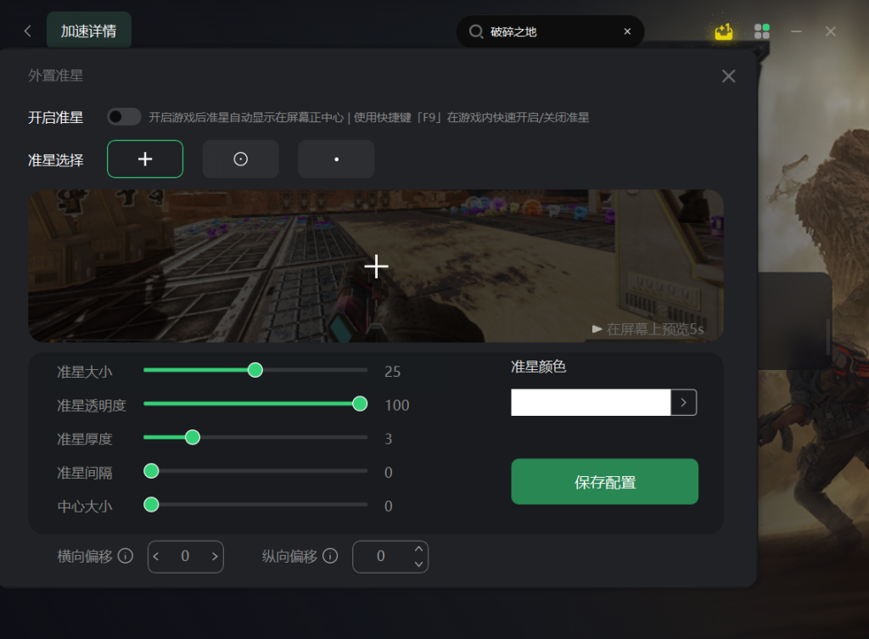Decrease 纵向偏移 with down arrow
This screenshot has height=639, width=869.
tap(419, 564)
